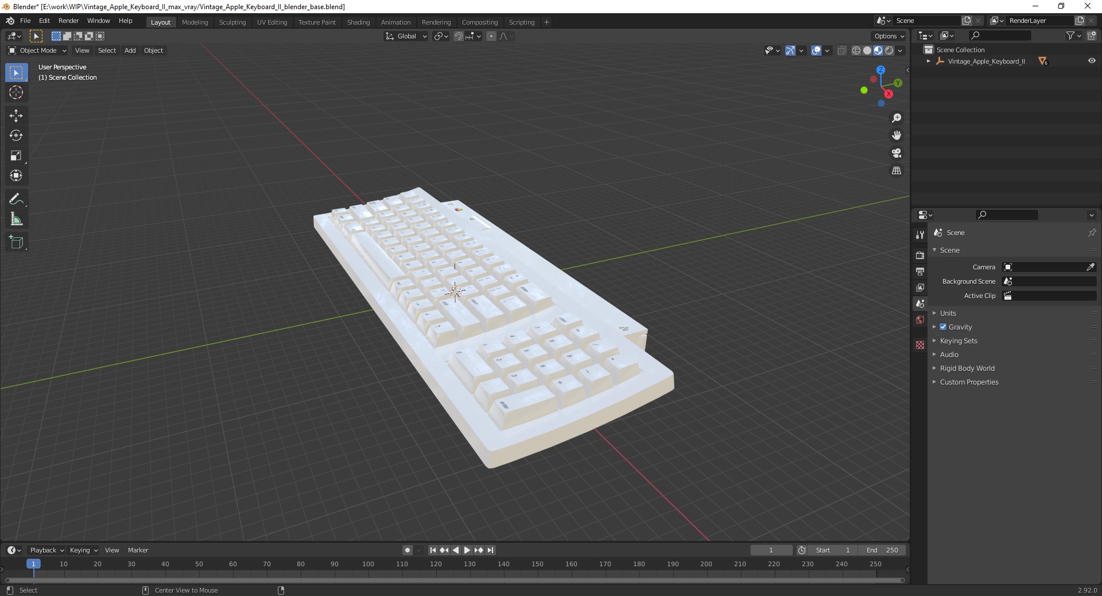Image resolution: width=1102 pixels, height=596 pixels.
Task: Select the Scale tool
Action: (16, 155)
